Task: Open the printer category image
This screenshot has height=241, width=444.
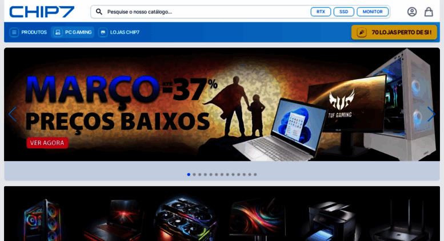Action: pyautogui.click(x=330, y=220)
